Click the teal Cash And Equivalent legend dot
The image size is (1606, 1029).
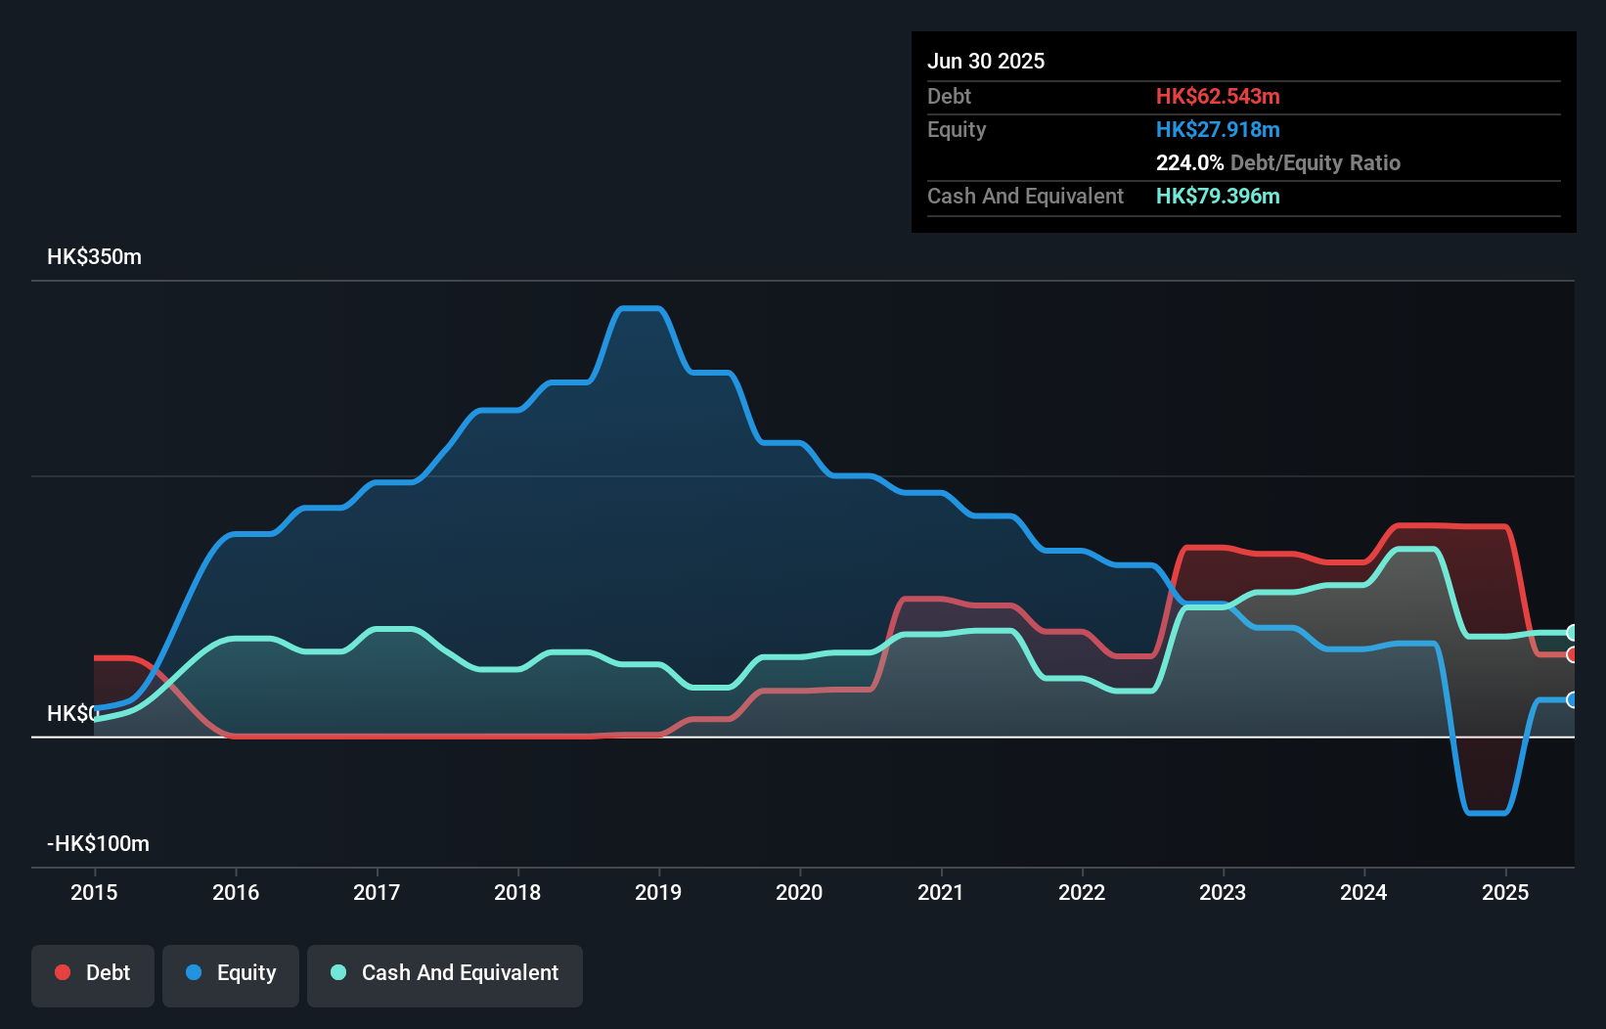tap(337, 972)
